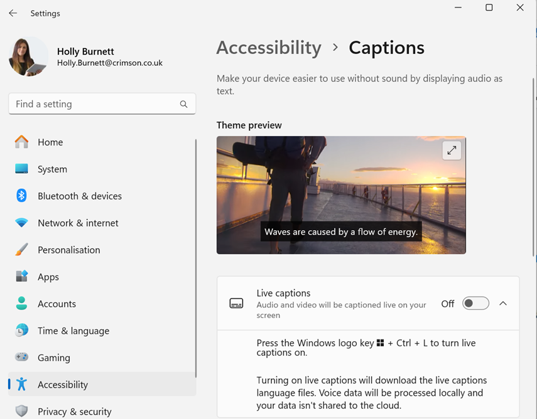Expand the theme preview to full size
Viewport: 537px width, 419px height.
click(x=452, y=151)
